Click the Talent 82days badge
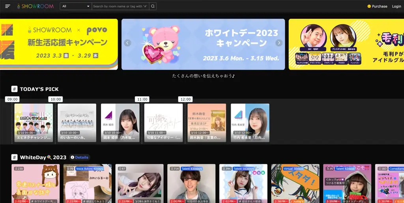 point(345,169)
